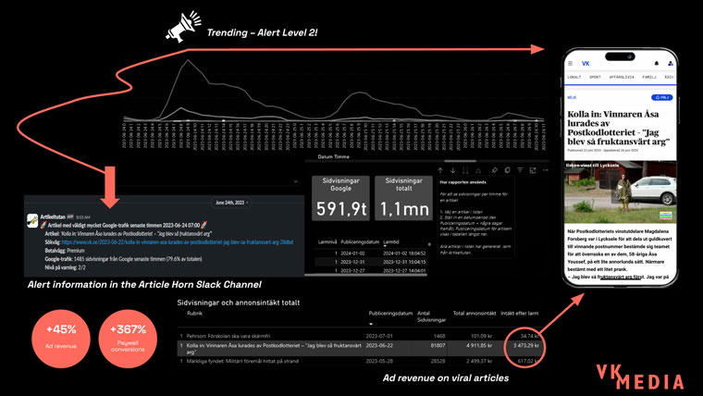The width and height of the screenshot is (703, 396).
Task: Click article headline on phone screen
Action: click(x=619, y=128)
